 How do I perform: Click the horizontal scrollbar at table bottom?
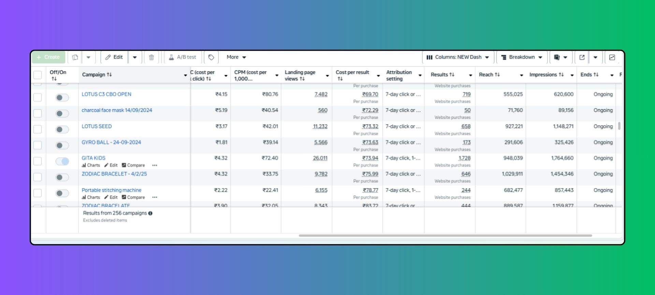click(445, 235)
